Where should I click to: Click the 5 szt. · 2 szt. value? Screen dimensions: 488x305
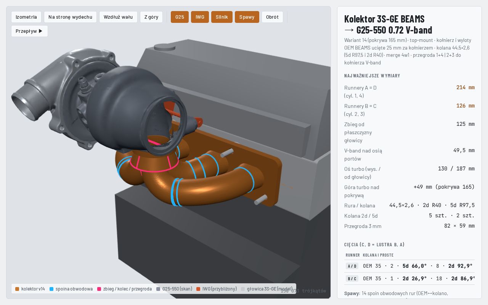[452, 215]
